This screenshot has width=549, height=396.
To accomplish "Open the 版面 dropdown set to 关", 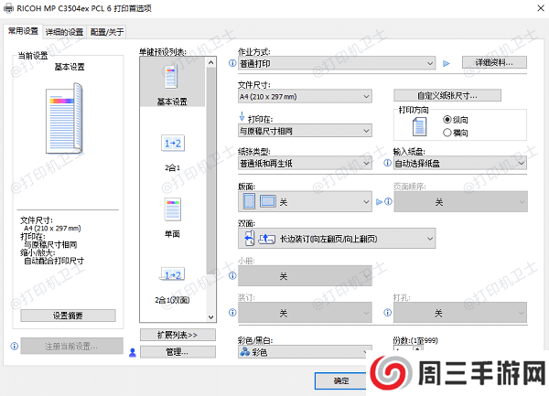I will pos(305,201).
